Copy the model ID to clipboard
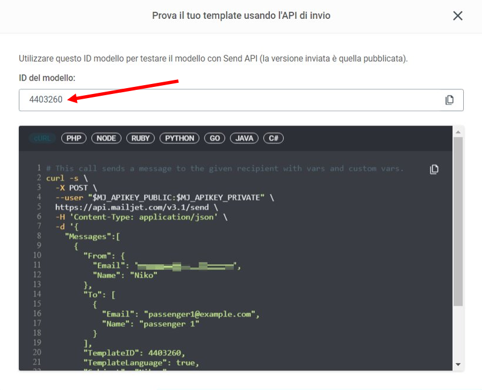 point(450,100)
